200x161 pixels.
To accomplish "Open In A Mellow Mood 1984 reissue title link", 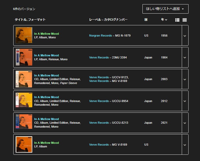I will [47, 56].
